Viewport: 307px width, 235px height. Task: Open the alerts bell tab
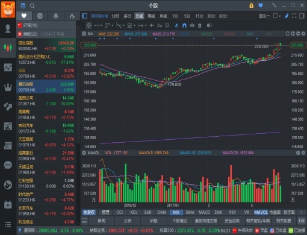click(56, 16)
